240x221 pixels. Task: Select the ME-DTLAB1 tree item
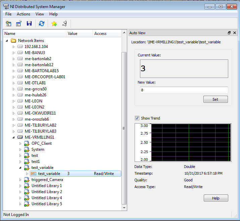tap(35, 83)
